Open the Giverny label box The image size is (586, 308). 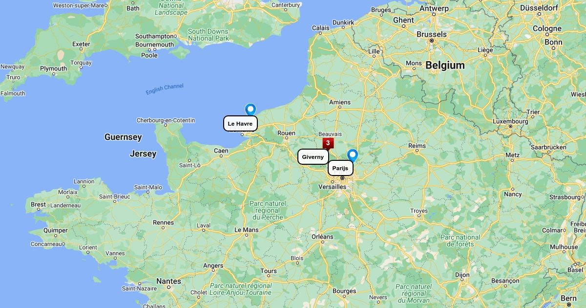[x=313, y=157]
